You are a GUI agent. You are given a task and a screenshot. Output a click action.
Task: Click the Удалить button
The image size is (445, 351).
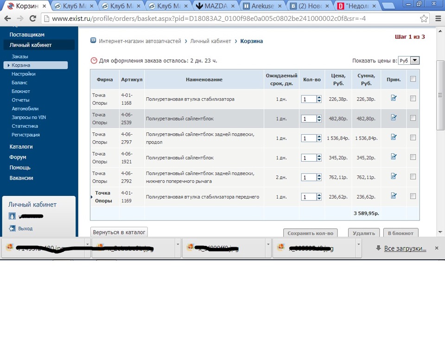(x=364, y=233)
